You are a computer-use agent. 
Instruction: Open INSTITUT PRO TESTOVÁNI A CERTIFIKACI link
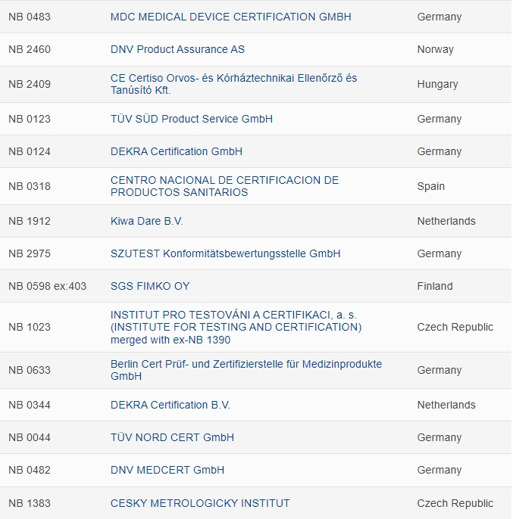236,327
